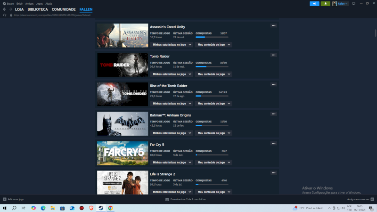Screen dimensions: 377x212
Task: Click Batman: Arkham Origins achievements progress bar
Action: coord(212,125)
